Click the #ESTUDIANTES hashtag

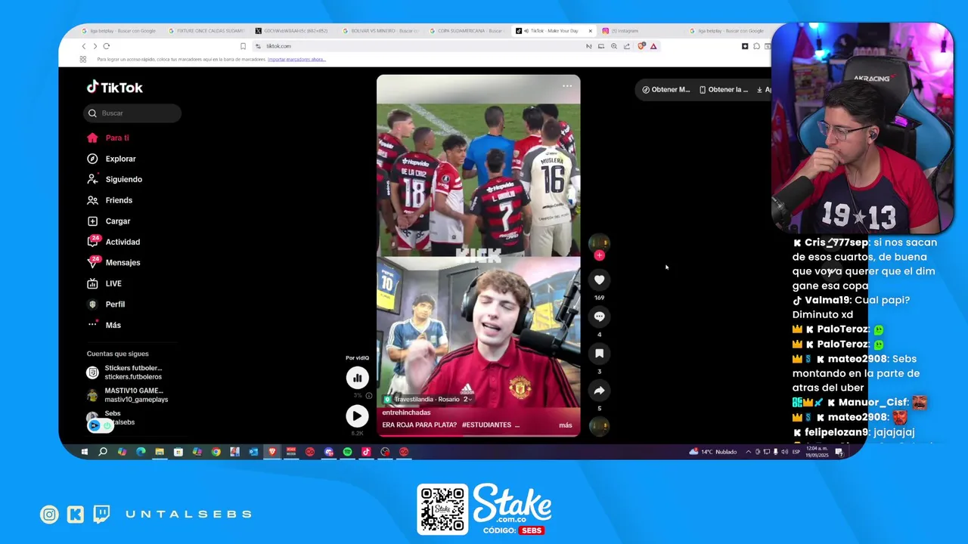(487, 425)
